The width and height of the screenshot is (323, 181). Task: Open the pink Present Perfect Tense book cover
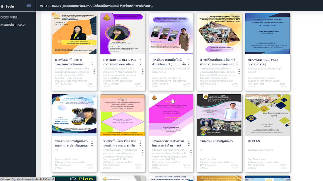(x=171, y=115)
